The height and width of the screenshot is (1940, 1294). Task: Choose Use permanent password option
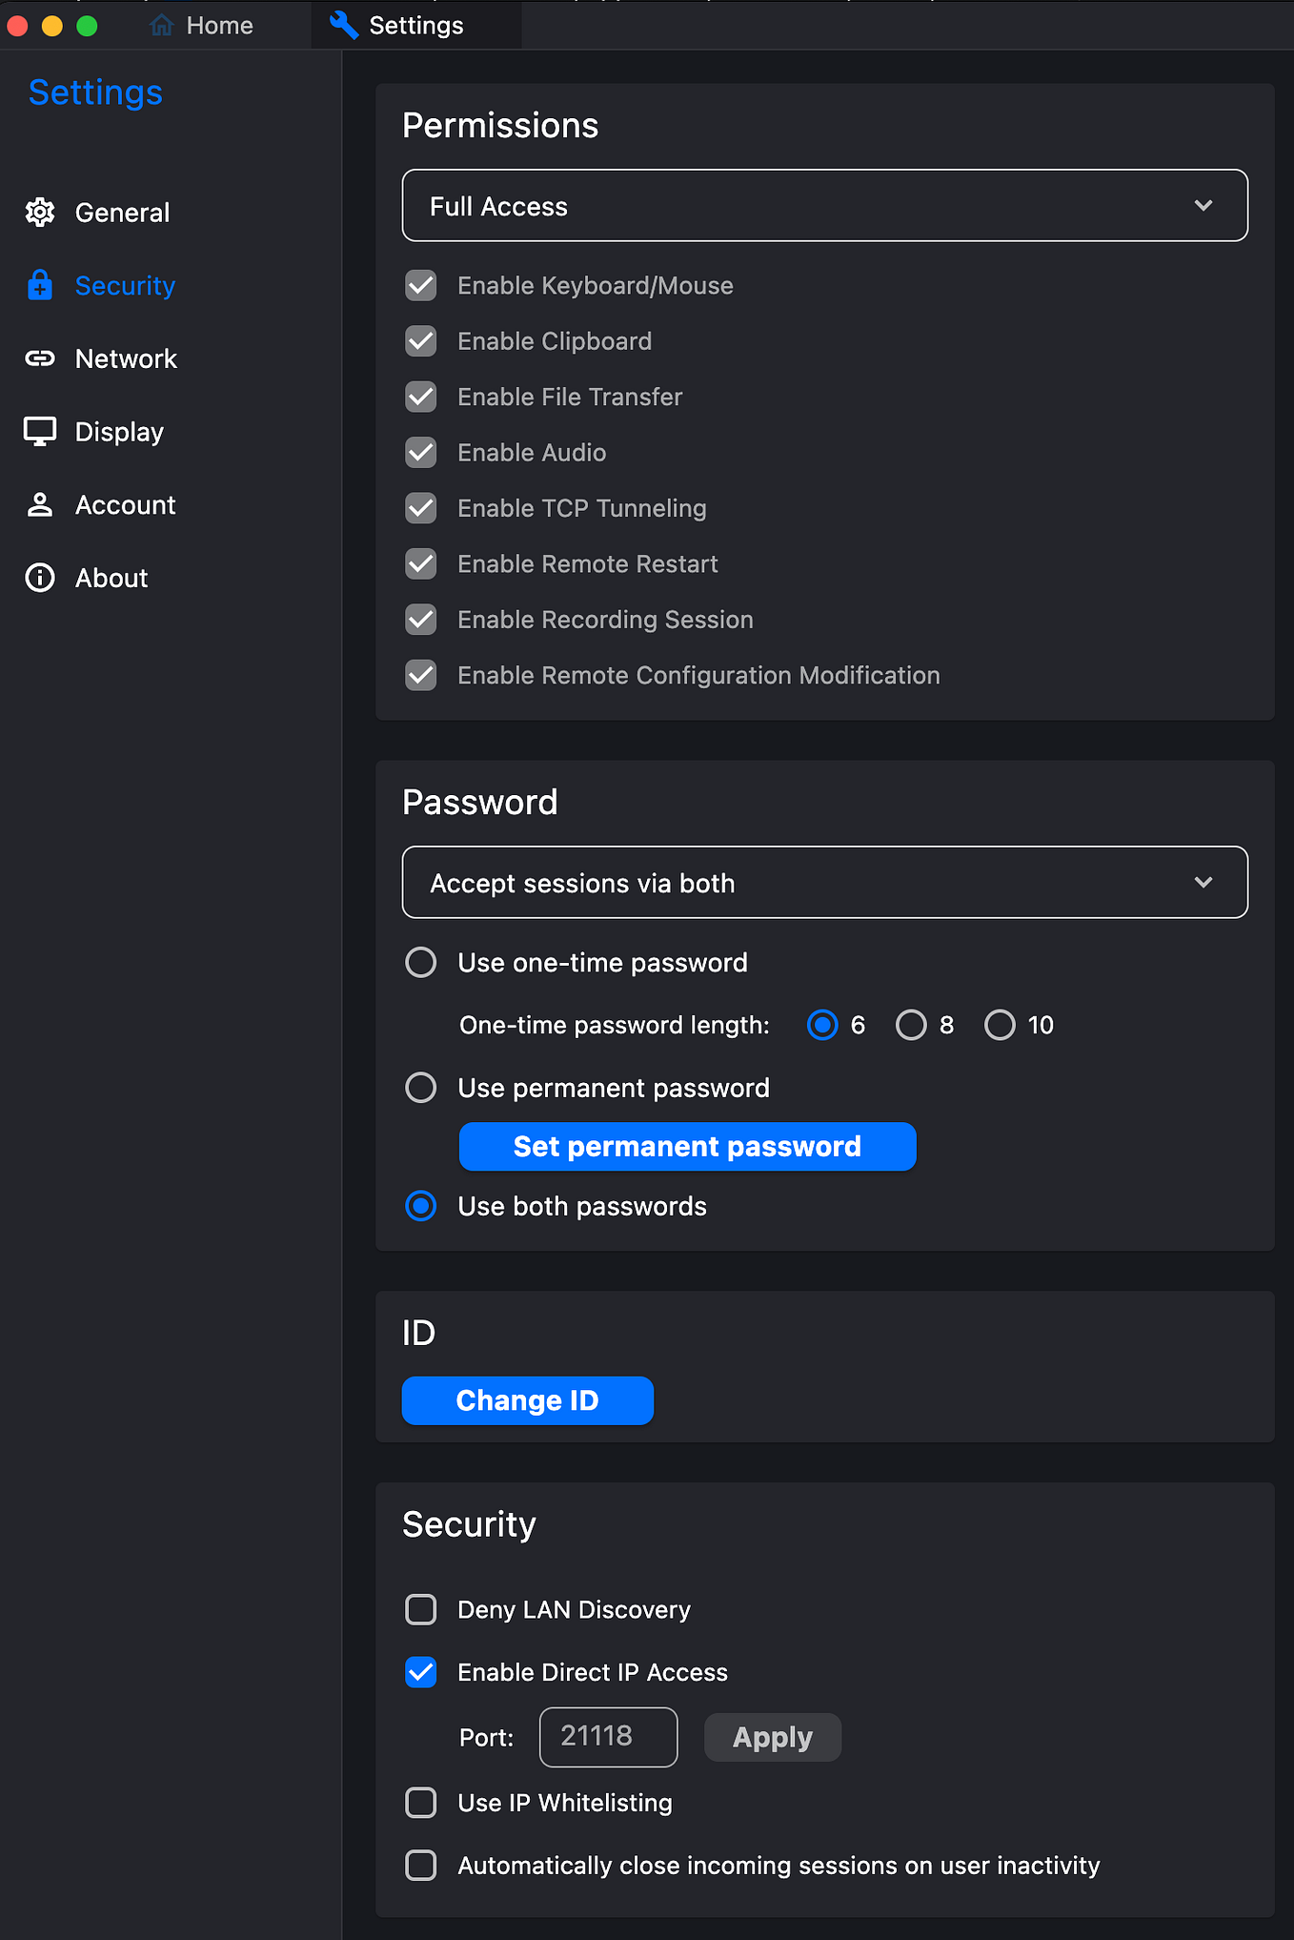(421, 1088)
